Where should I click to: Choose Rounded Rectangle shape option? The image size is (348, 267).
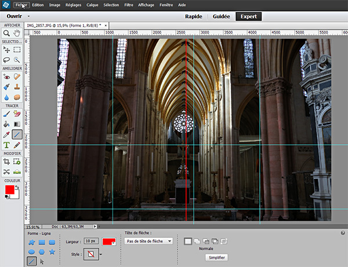52,242
